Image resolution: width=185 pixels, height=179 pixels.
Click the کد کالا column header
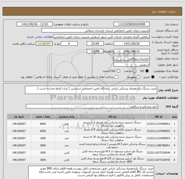click(159, 117)
